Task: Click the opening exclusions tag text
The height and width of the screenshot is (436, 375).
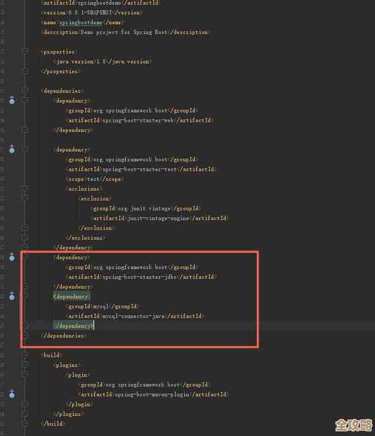Action: 84,189
